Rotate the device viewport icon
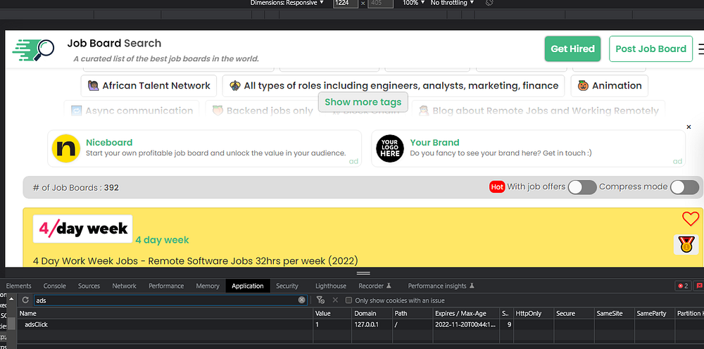This screenshot has height=349, width=704. [x=490, y=3]
